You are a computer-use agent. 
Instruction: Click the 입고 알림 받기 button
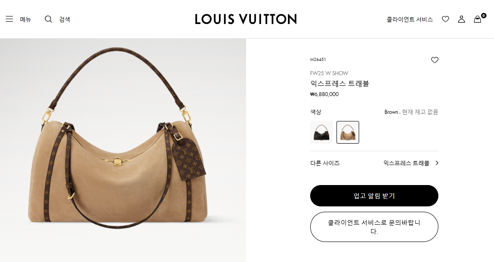pyautogui.click(x=374, y=196)
